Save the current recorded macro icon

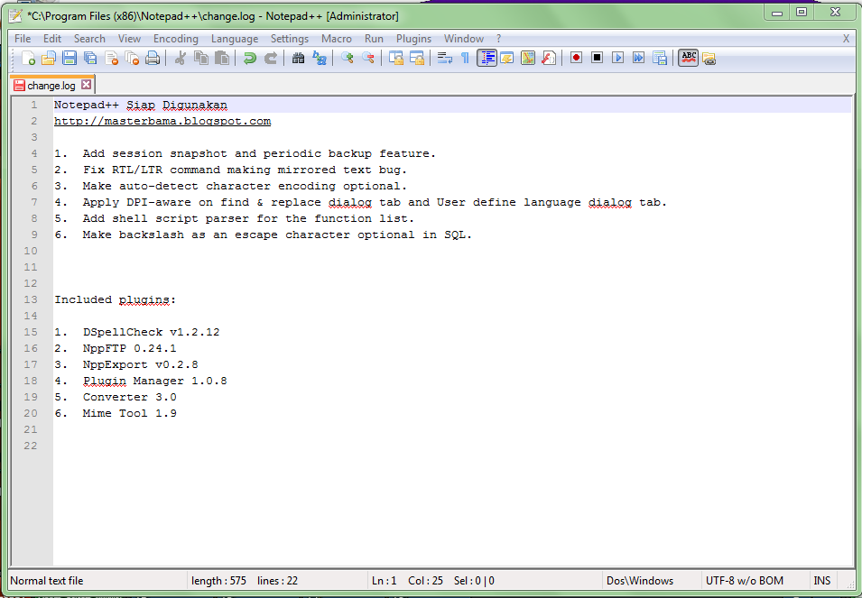pos(660,58)
